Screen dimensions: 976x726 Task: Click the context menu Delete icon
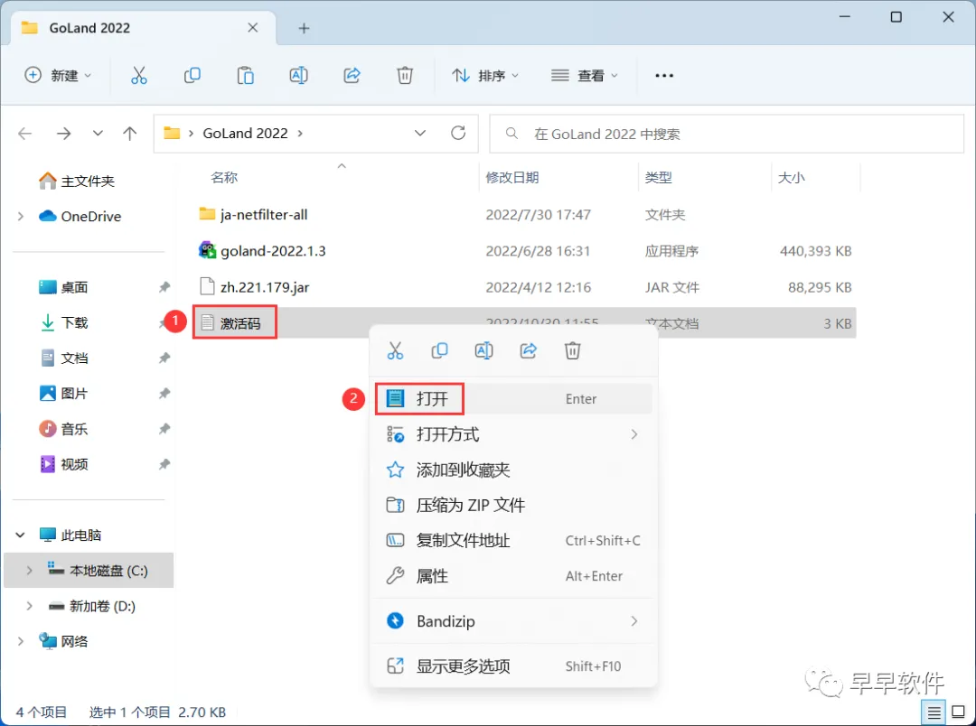[x=573, y=351]
